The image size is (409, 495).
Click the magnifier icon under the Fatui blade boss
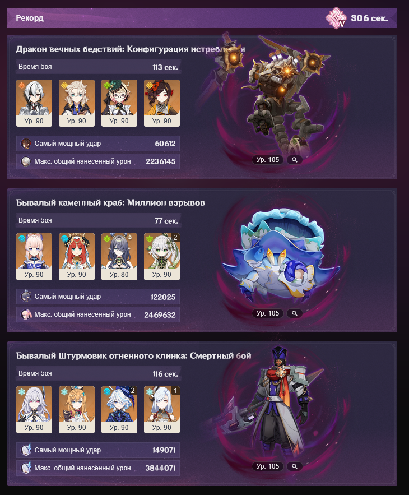pyautogui.click(x=295, y=466)
